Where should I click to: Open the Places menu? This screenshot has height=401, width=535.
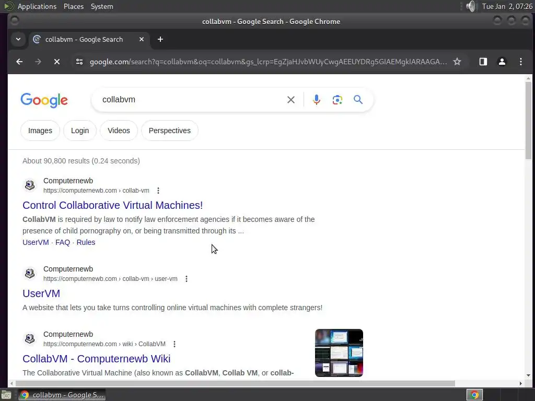coord(74,6)
